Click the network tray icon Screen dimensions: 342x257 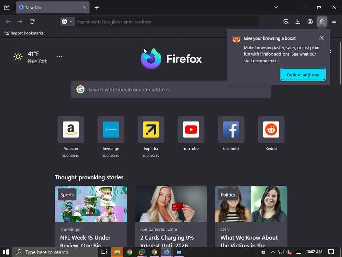click(x=281, y=252)
